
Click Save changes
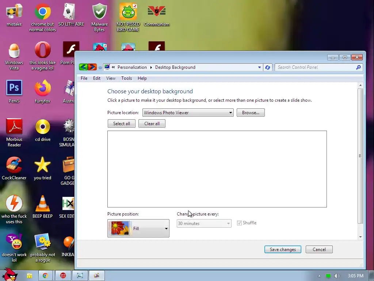(x=283, y=249)
